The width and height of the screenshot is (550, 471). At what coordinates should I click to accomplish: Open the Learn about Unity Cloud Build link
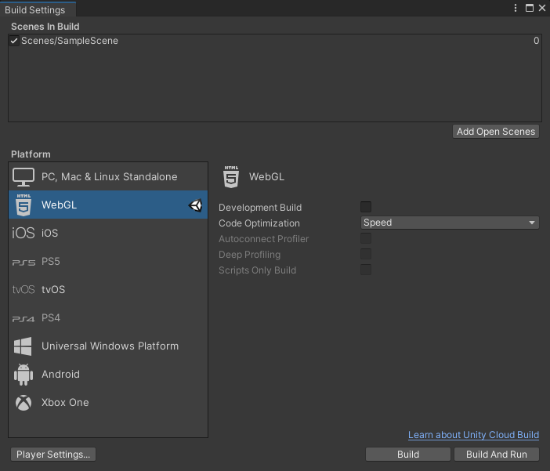[473, 435]
